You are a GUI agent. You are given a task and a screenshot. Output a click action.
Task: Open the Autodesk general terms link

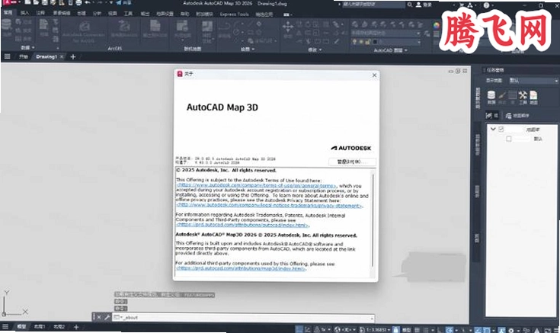pyautogui.click(x=256, y=185)
